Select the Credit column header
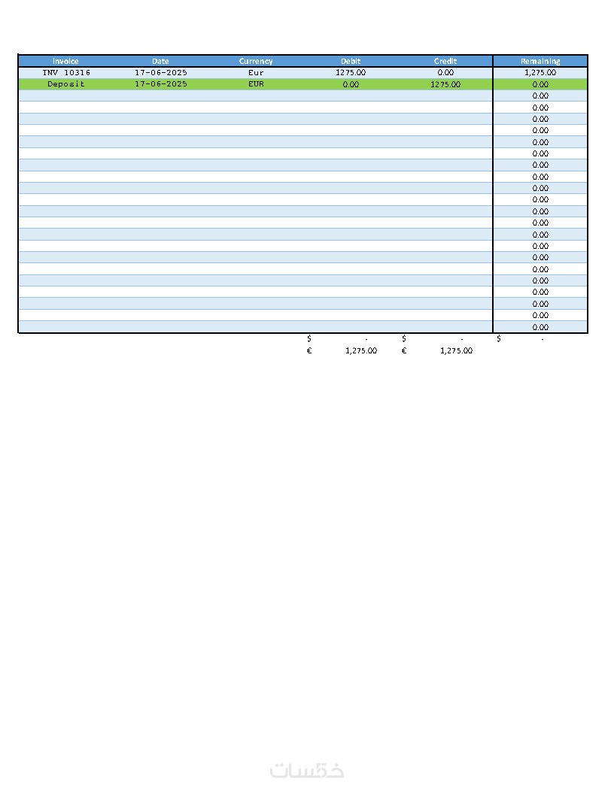 click(x=445, y=61)
